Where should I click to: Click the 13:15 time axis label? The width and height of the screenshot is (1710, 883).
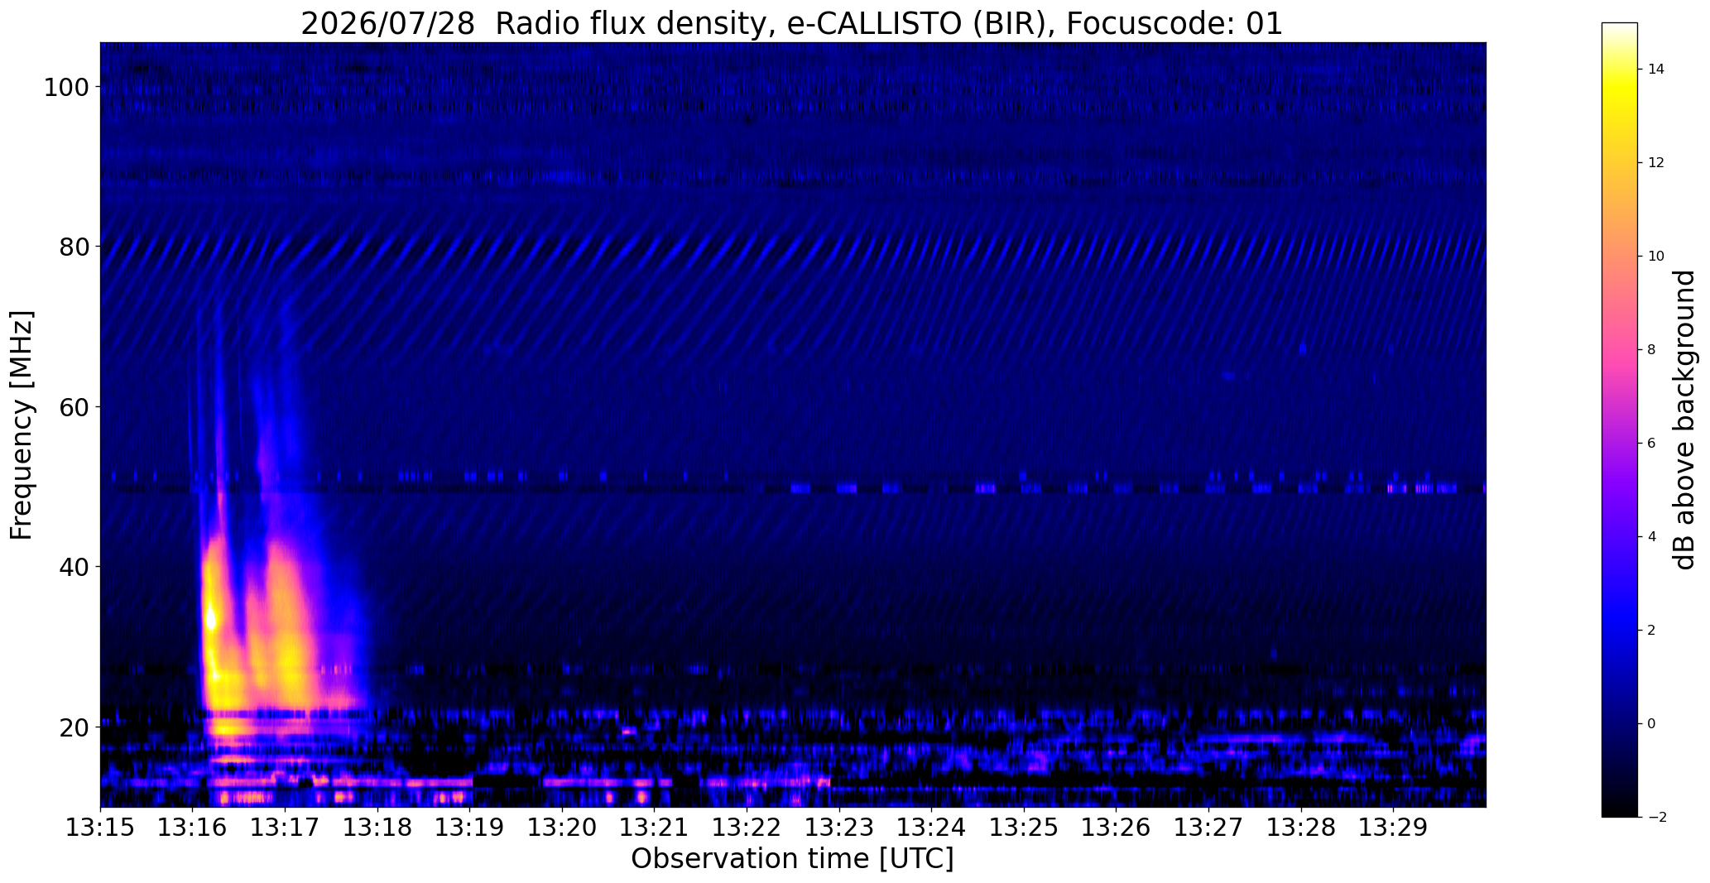coord(101,828)
